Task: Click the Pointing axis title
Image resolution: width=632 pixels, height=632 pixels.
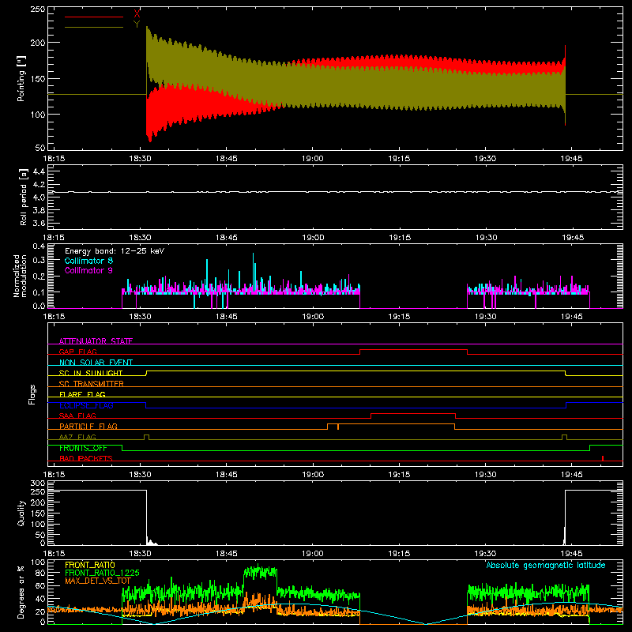Action: 21,78
